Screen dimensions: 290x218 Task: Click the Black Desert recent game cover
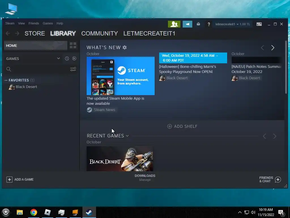120,159
